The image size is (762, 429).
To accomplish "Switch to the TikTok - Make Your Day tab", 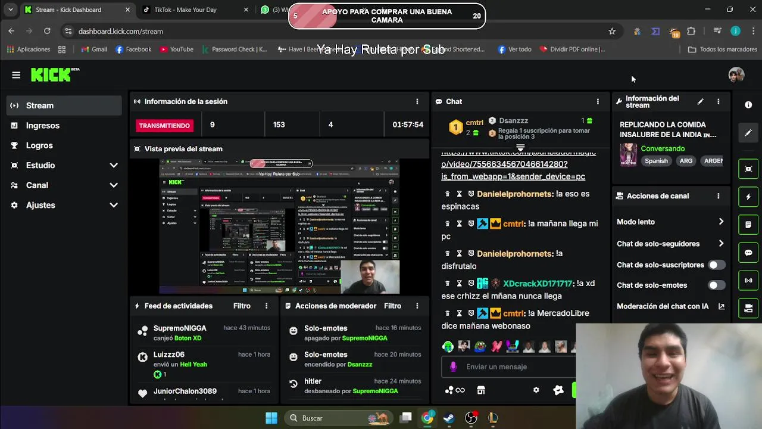I will tap(195, 10).
